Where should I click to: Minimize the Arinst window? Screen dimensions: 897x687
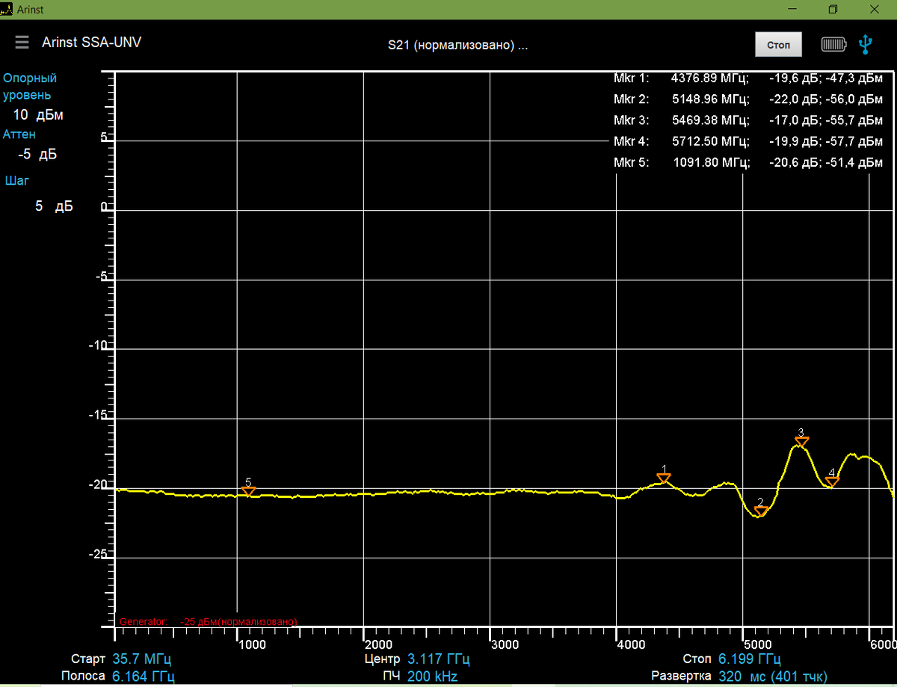tap(793, 10)
